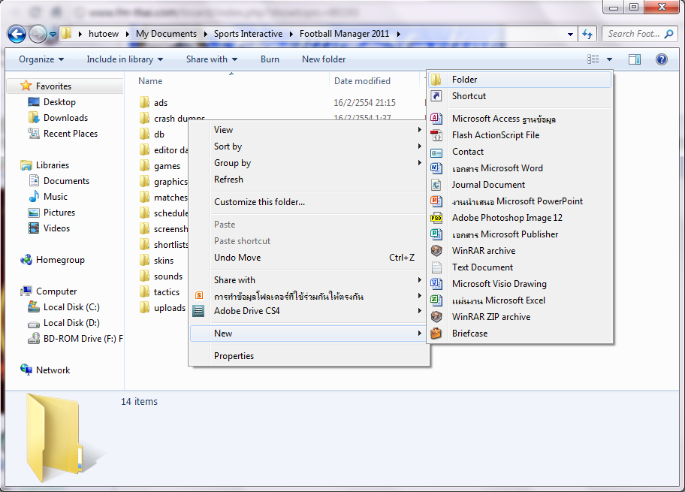Choose Undo Move in context menu
The height and width of the screenshot is (492, 685).
pyautogui.click(x=309, y=258)
